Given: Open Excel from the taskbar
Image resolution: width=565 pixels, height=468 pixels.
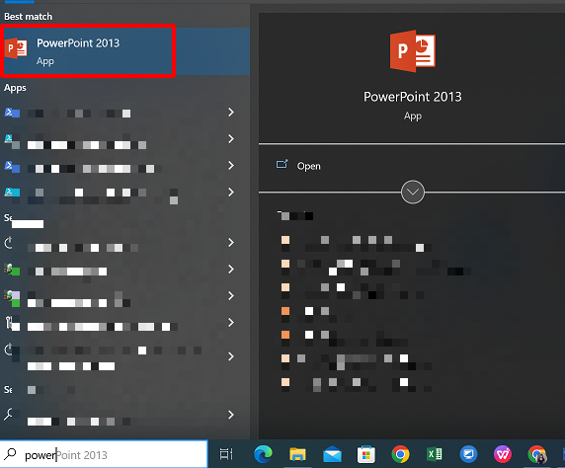Looking at the screenshot, I should click(x=435, y=454).
